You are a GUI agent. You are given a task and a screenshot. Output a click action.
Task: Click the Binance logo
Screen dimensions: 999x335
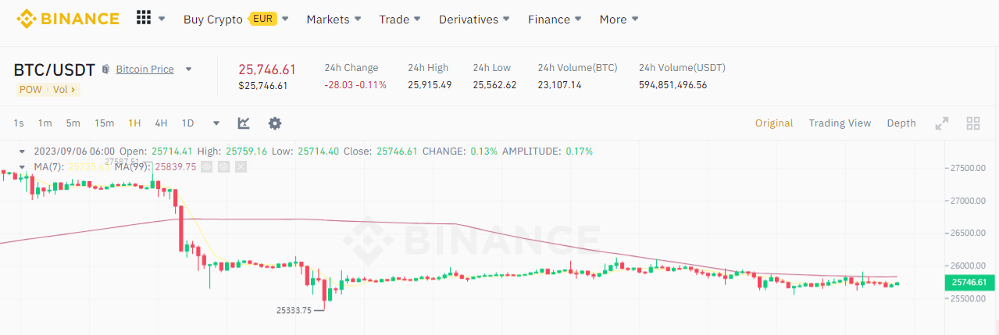pos(69,19)
